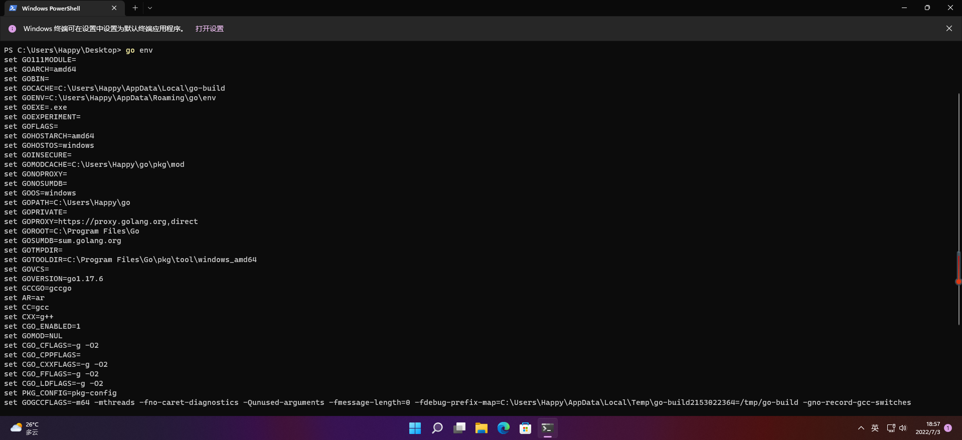The width and height of the screenshot is (962, 440).
Task: Open taskbar Search
Action: click(437, 428)
